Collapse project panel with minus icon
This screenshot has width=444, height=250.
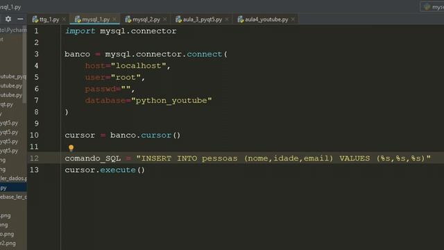pyautogui.click(x=20, y=19)
